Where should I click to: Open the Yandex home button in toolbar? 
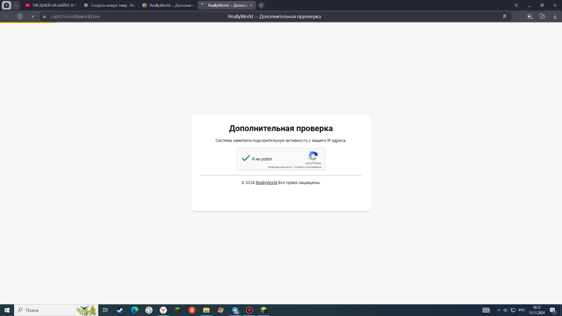pos(20,16)
